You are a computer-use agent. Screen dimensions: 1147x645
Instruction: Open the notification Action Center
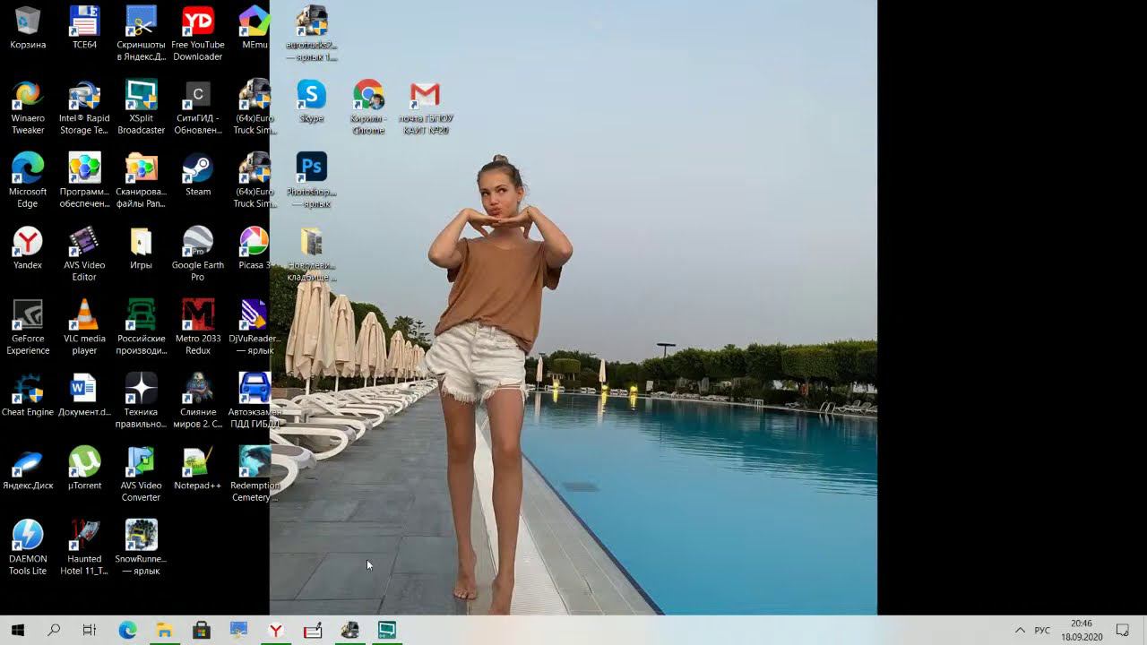click(x=1122, y=631)
